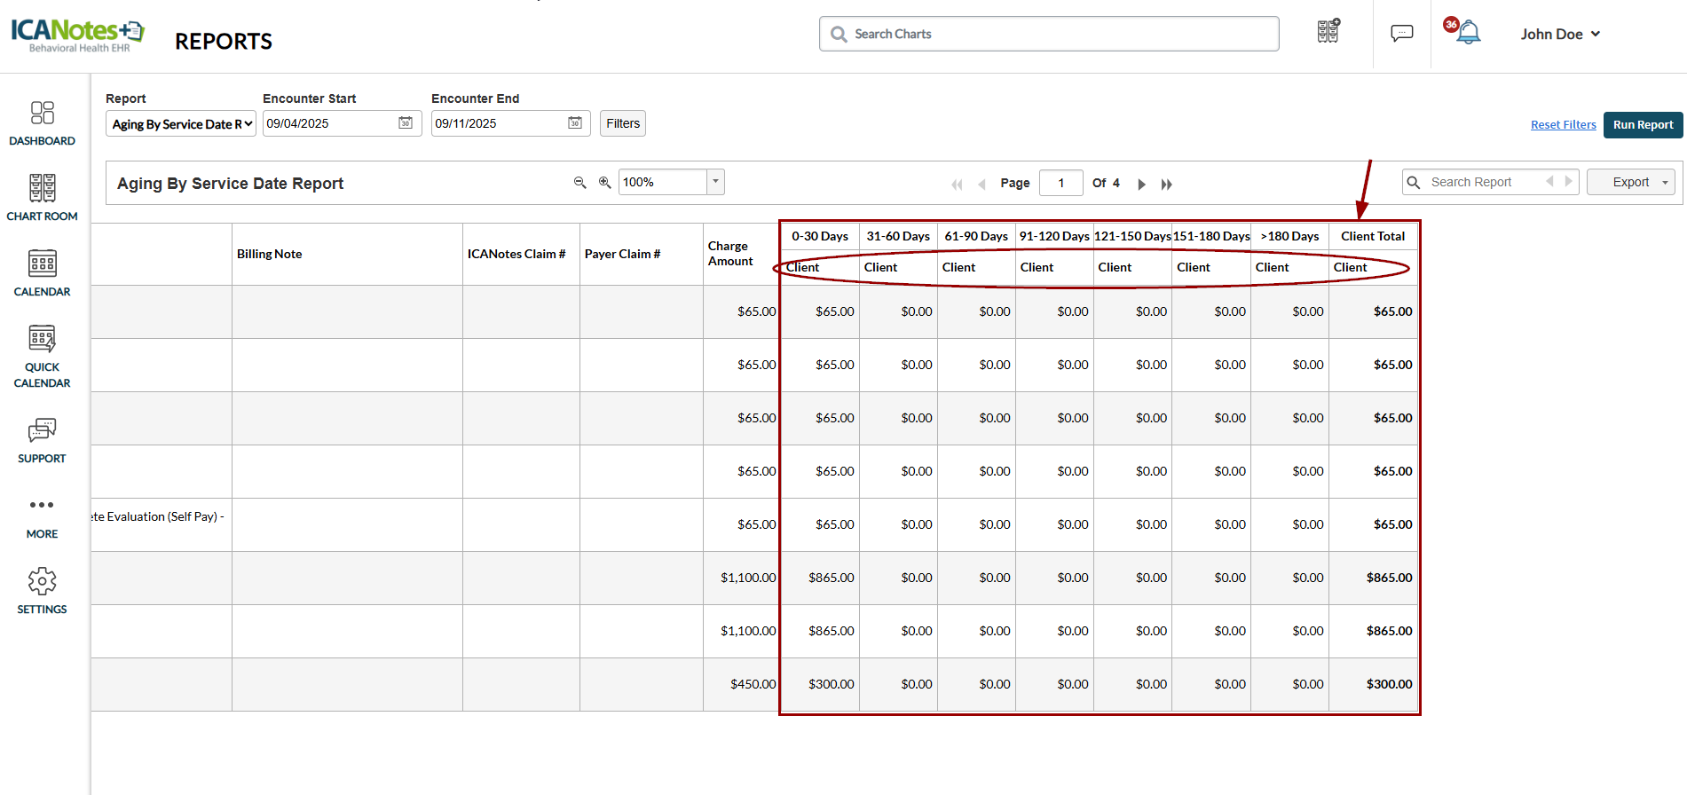Screen dimensions: 1687x795
Task: Open the Export dropdown
Action: (x=1631, y=182)
